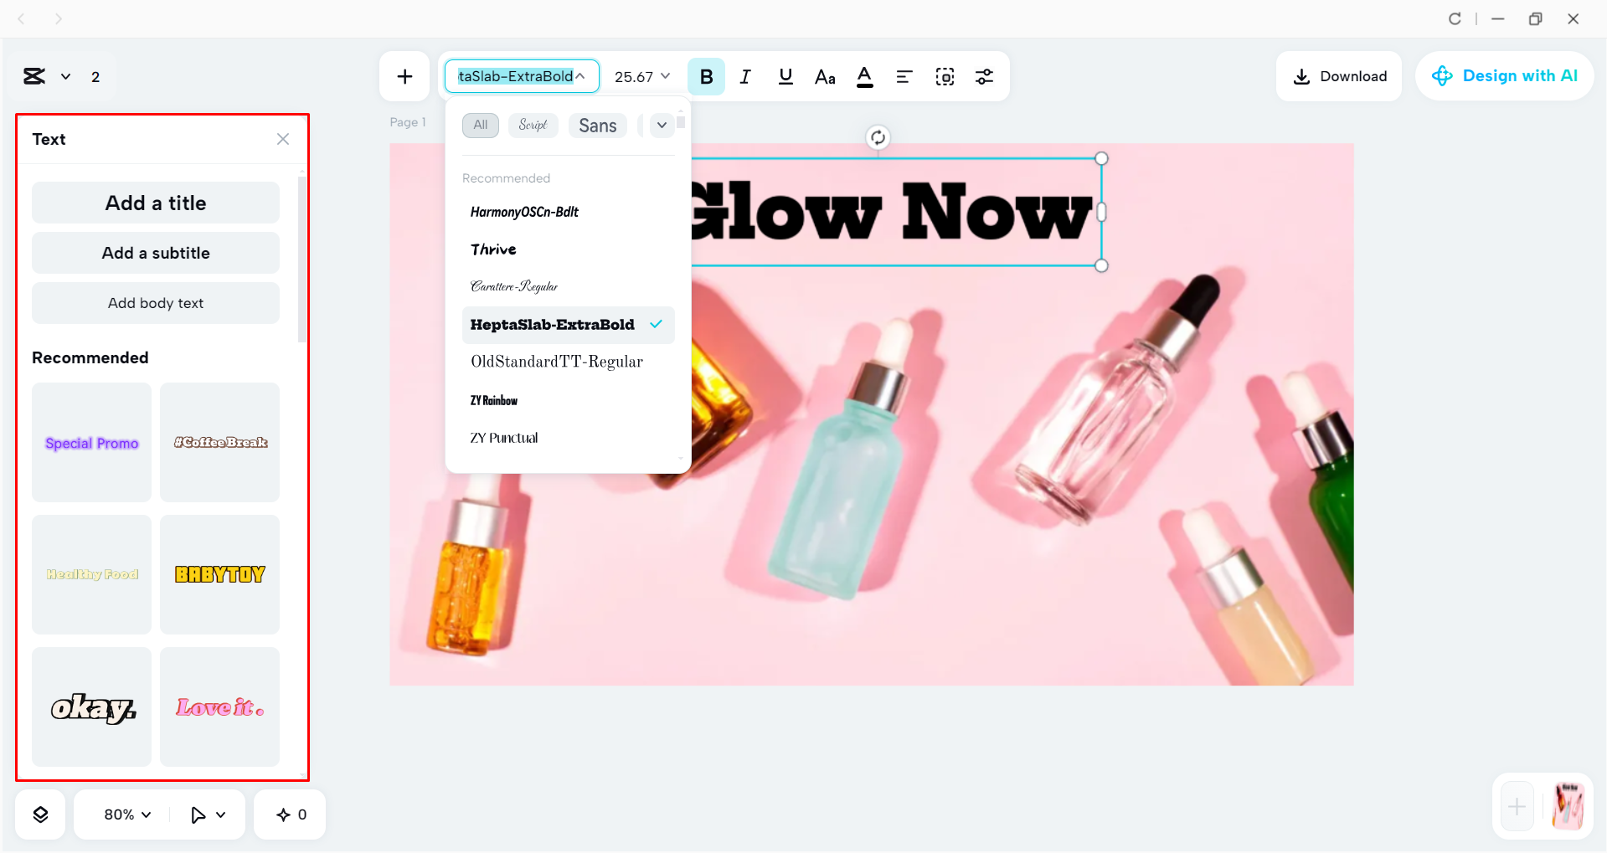The height and width of the screenshot is (853, 1607).
Task: Open the Layers icon at bottom left
Action: tap(39, 813)
